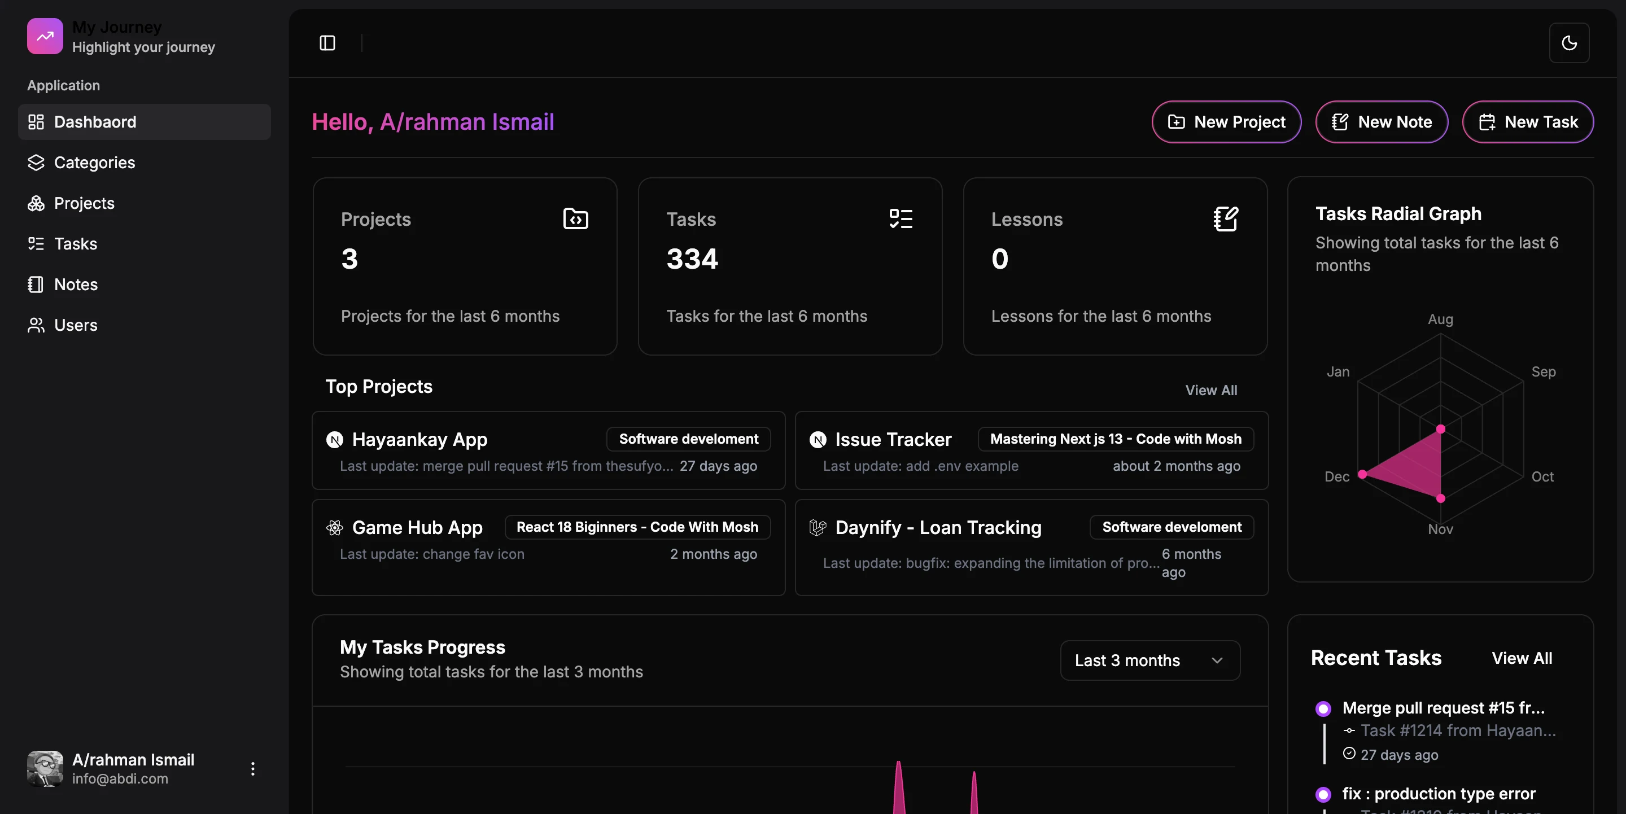Open the Last 3 months dropdown
The width and height of the screenshot is (1626, 814).
1149,660
